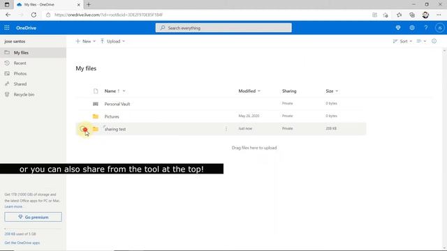Go to Shared in sidebar

point(33,84)
